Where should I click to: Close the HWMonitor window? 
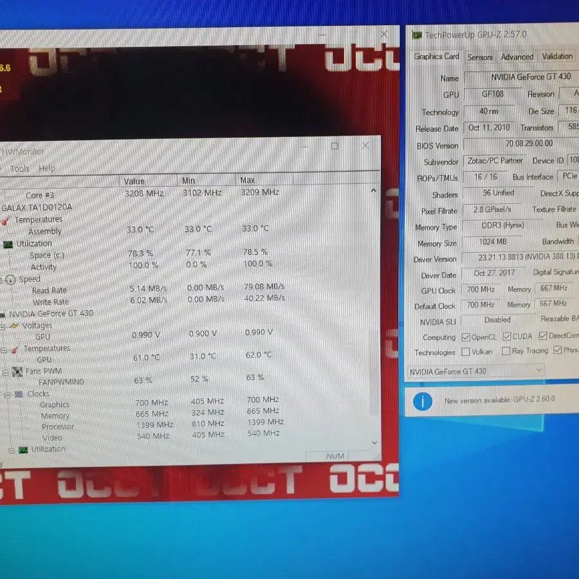pos(365,145)
